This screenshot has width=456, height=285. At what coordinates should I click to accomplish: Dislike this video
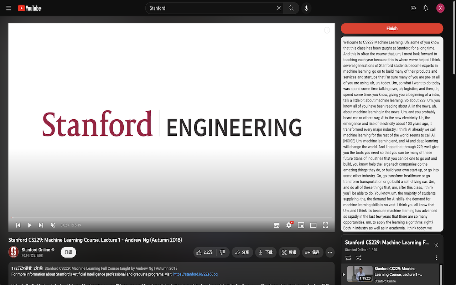pos(223,252)
